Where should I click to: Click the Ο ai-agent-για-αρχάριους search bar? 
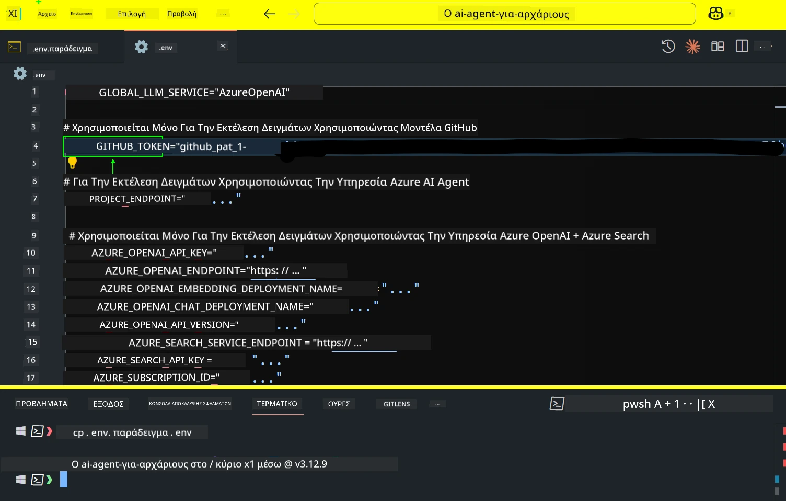point(503,13)
